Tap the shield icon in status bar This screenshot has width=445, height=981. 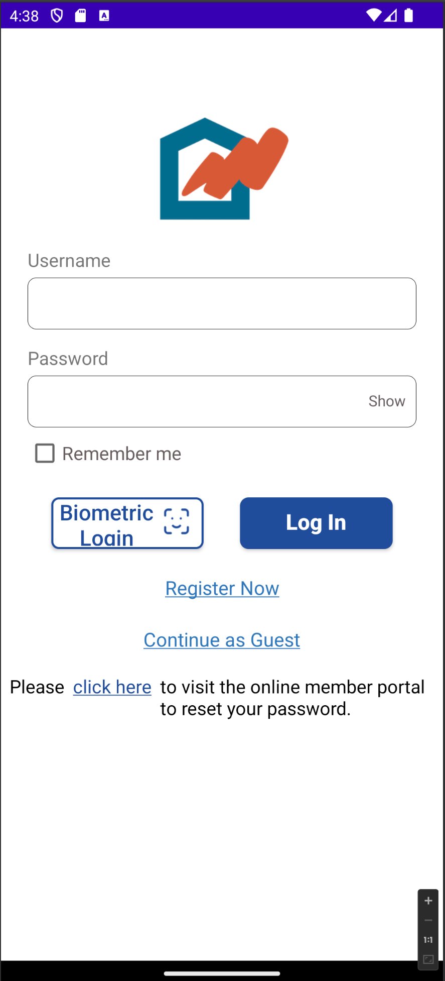pos(57,16)
